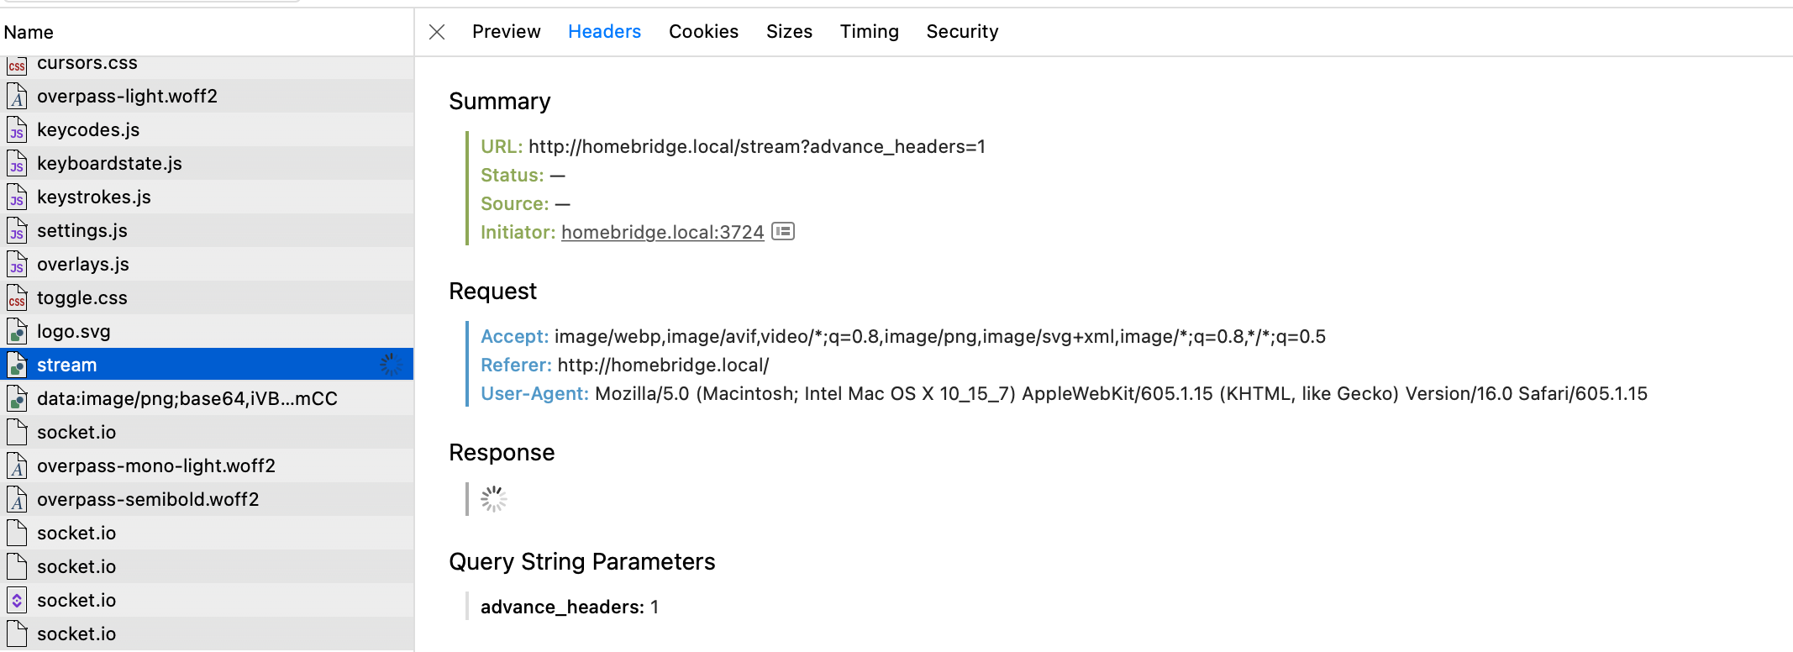Click the image icon beside logo.svg
The height and width of the screenshot is (652, 1793).
tap(16, 333)
